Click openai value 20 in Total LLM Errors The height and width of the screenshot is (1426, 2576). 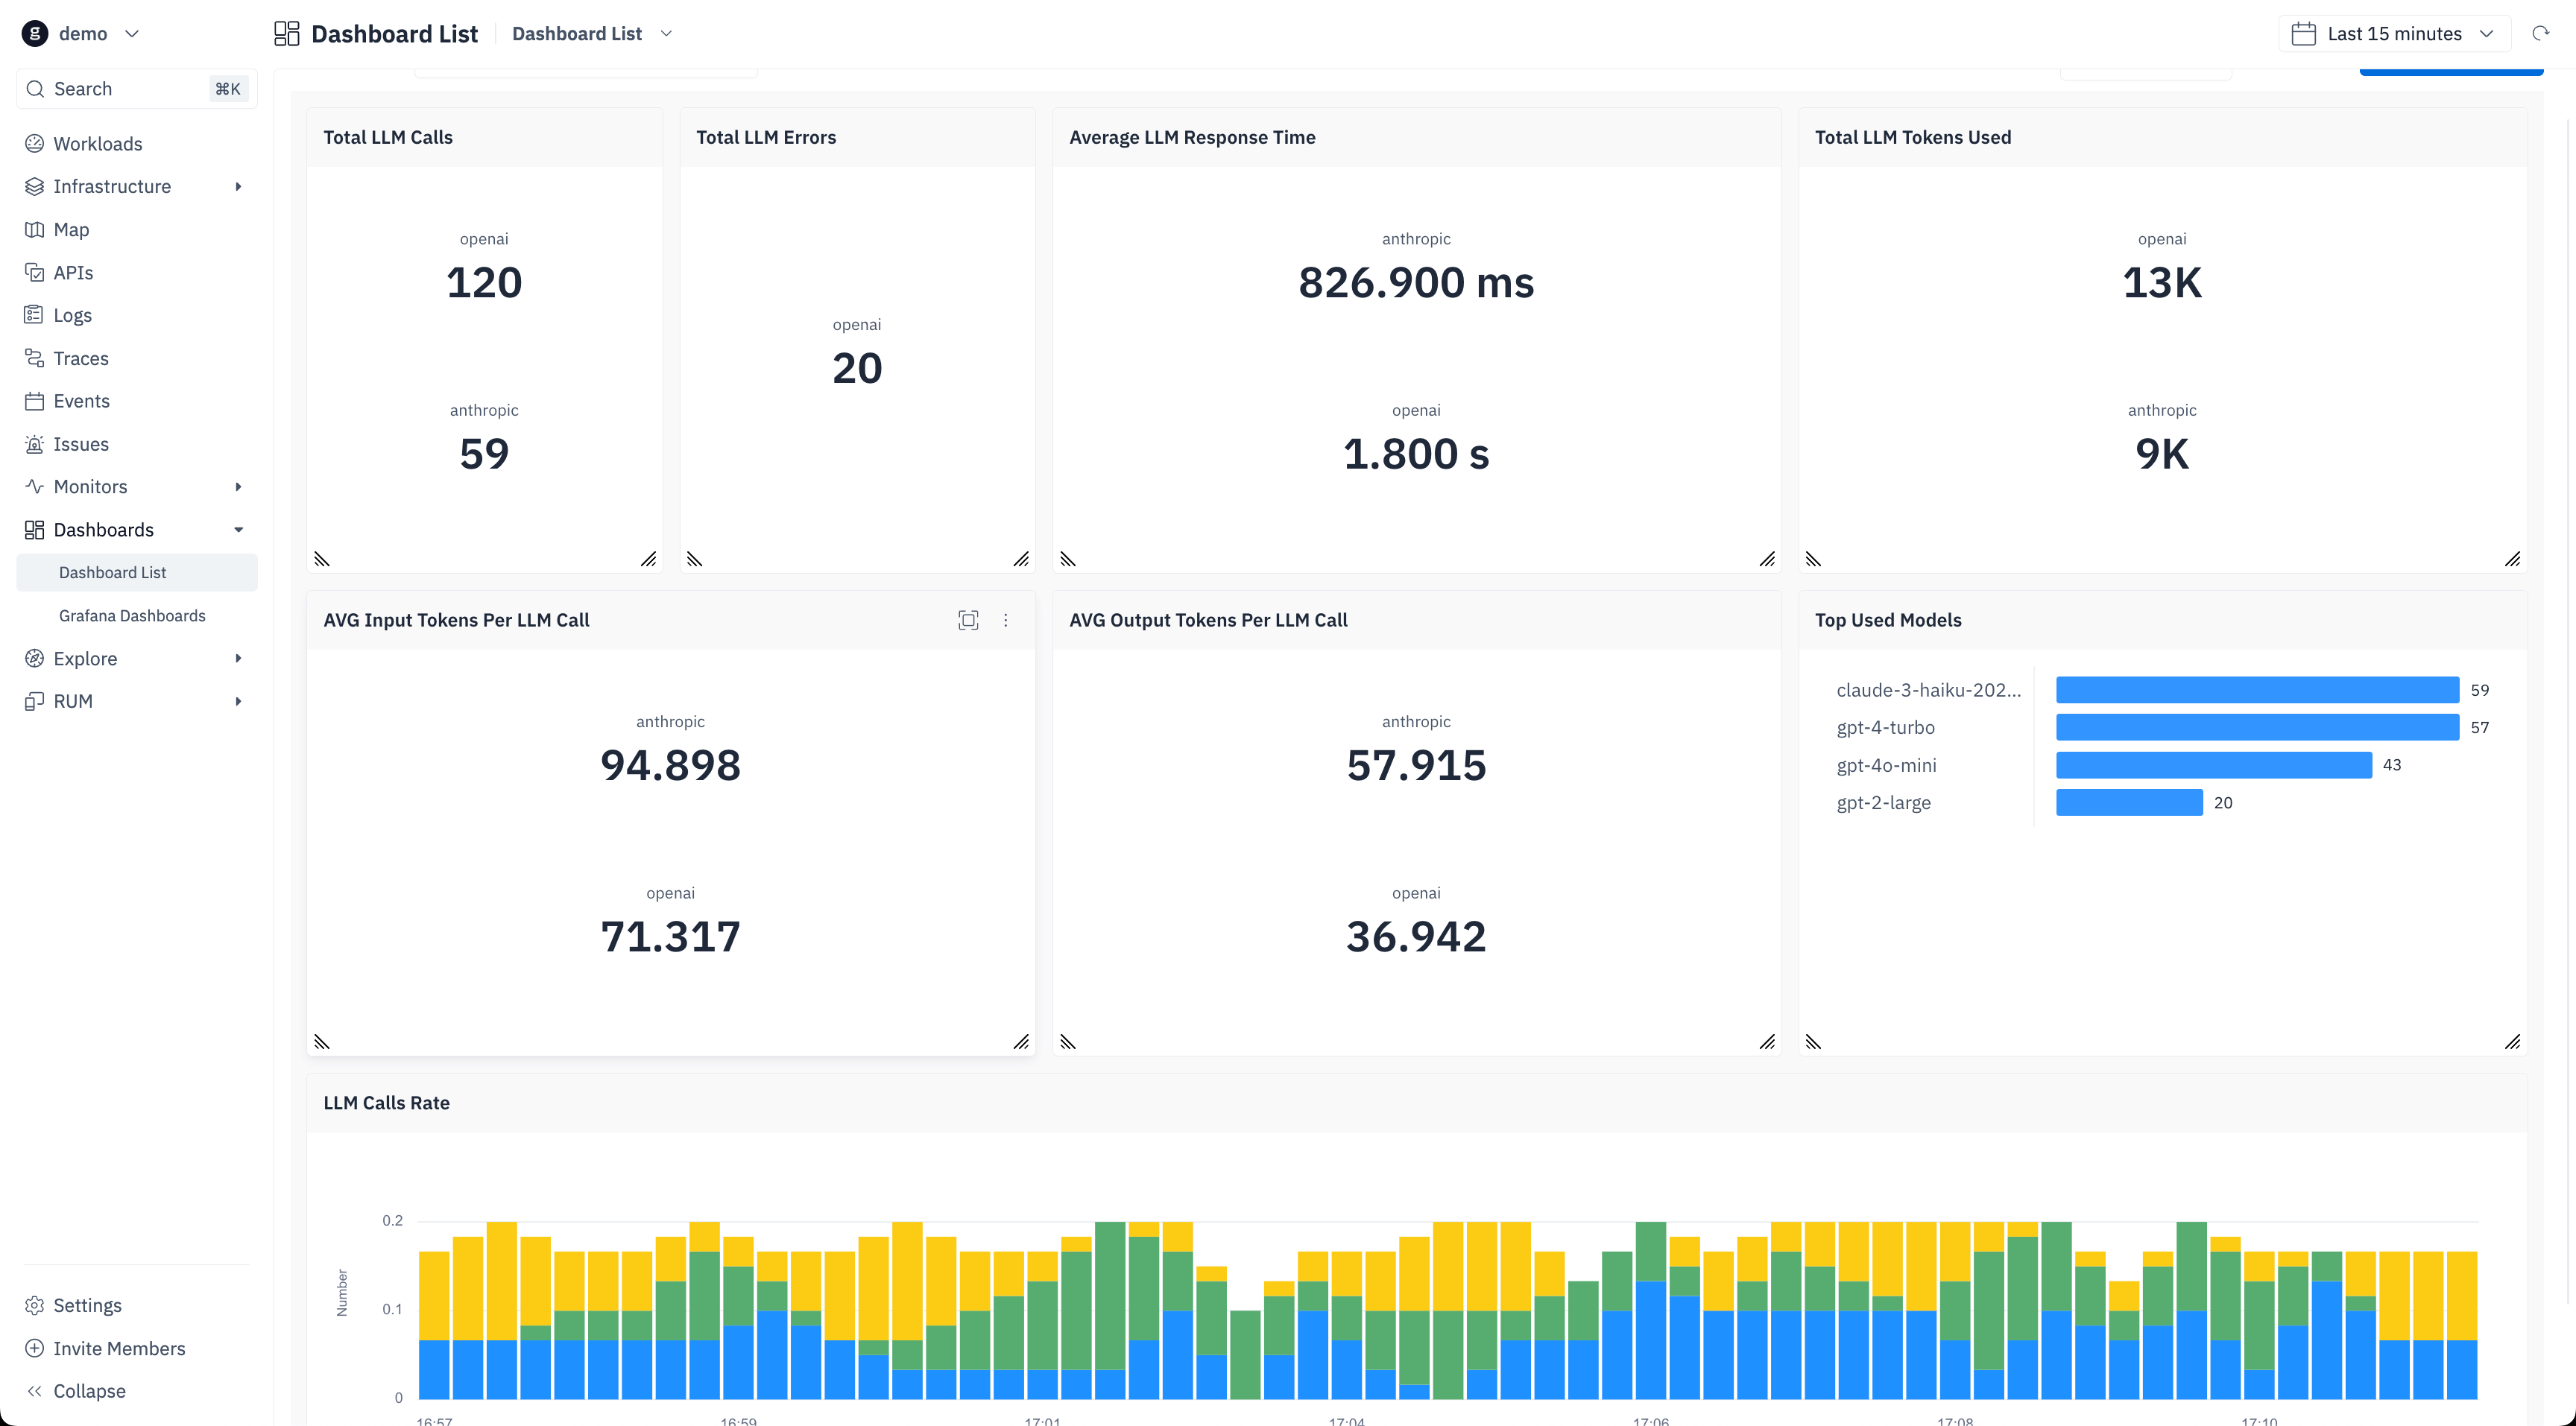857,369
